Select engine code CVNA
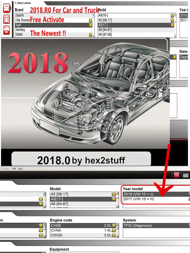Viewport: 190px width, 253px height. (83, 230)
